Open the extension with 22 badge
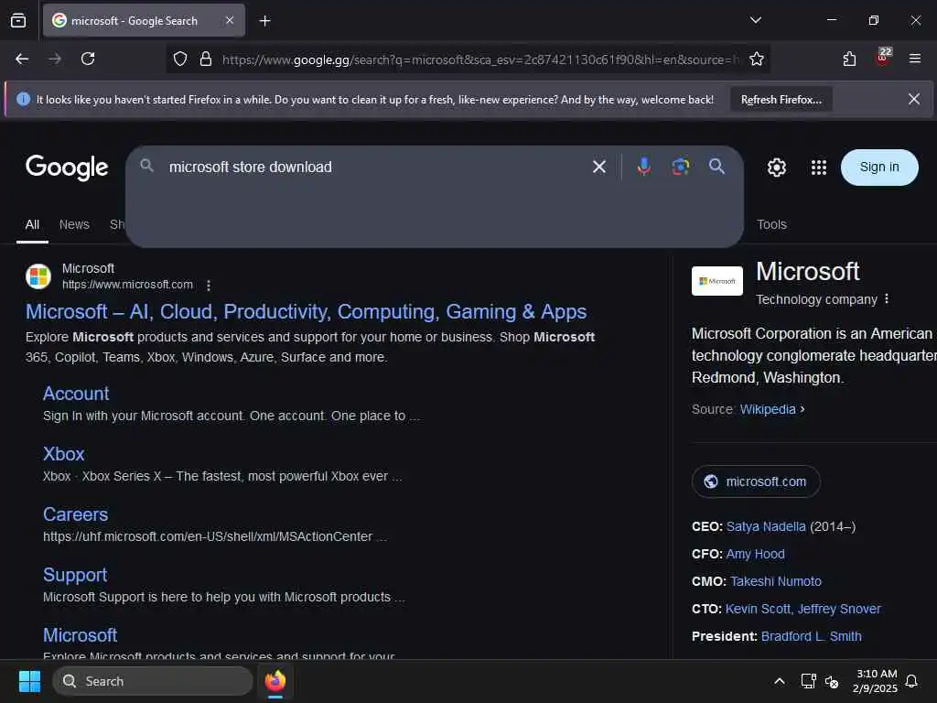 point(883,58)
